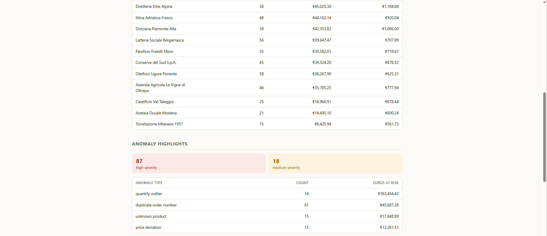The height and width of the screenshot is (236, 547).
Task: Click the 87 high severity card
Action: 199,163
